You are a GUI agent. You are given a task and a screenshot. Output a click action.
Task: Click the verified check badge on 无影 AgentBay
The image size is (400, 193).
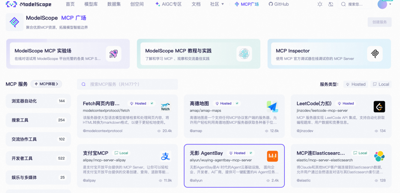coord(251,153)
